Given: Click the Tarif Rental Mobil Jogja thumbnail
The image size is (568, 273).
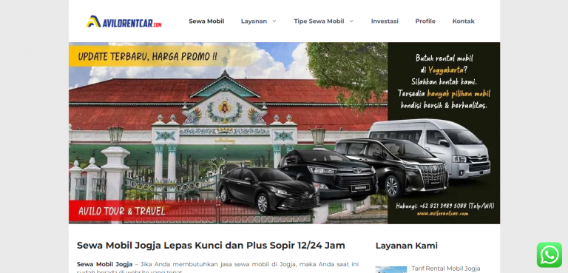Looking at the screenshot, I should pyautogui.click(x=390, y=270).
